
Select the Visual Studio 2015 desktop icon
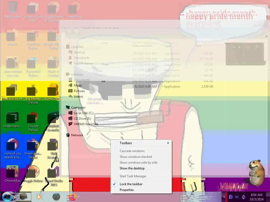(54, 176)
